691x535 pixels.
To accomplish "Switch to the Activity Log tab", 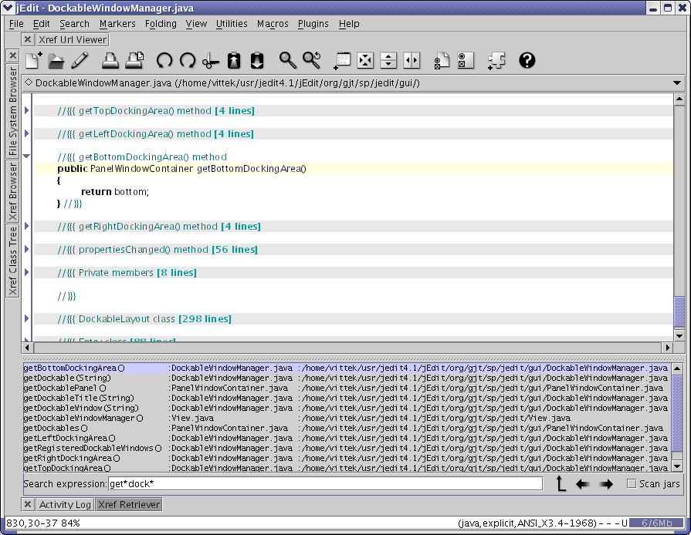I will 65,504.
